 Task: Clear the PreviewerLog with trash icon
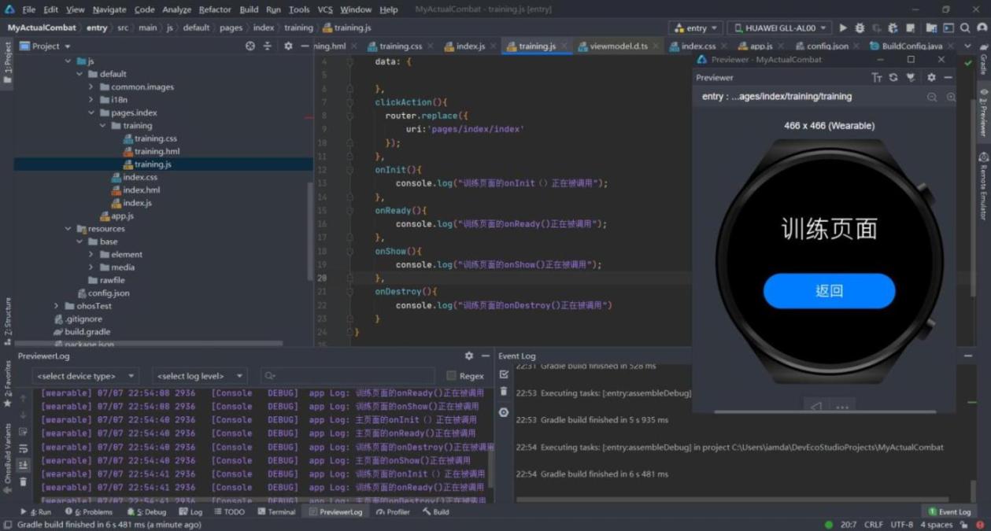(x=23, y=481)
